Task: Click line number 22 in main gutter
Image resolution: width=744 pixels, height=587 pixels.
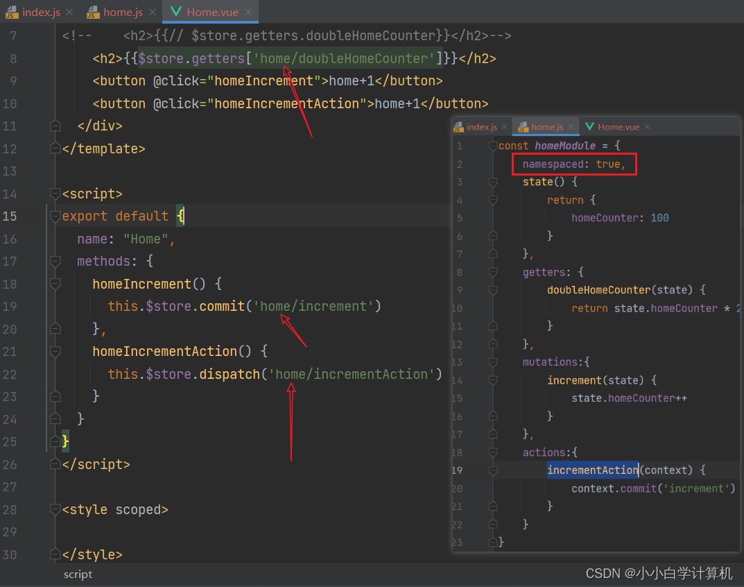Action: [x=10, y=374]
